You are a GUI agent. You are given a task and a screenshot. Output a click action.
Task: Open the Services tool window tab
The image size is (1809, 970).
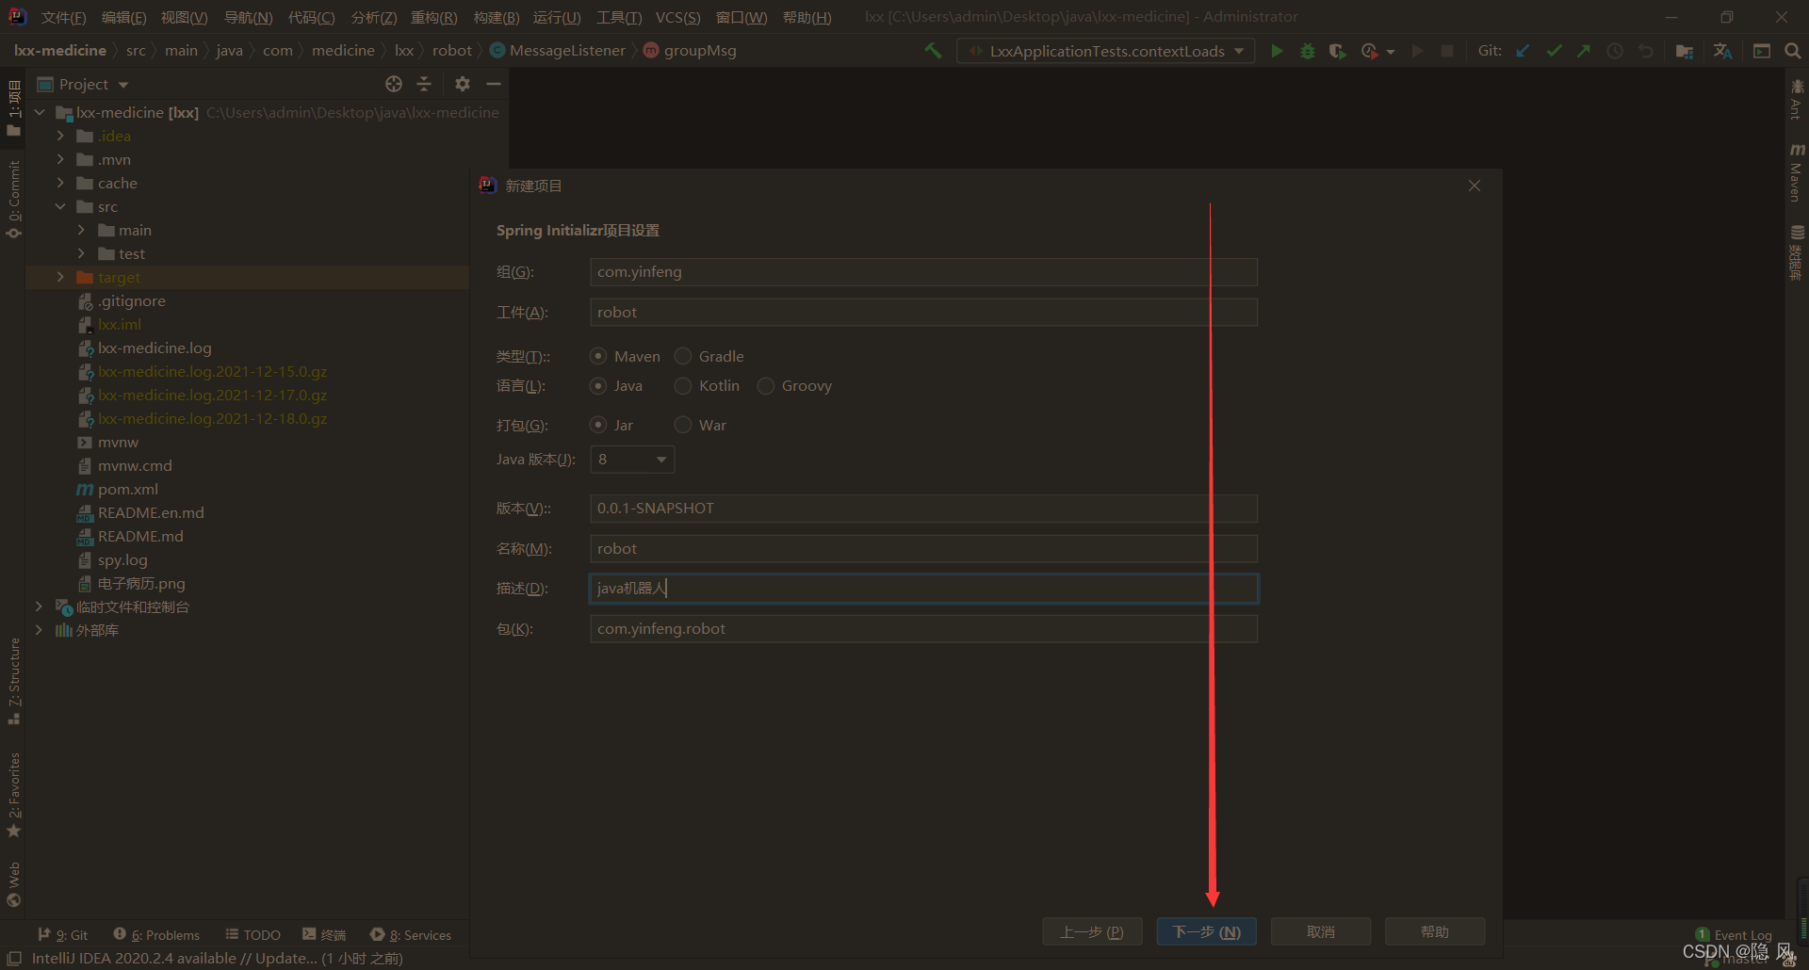pyautogui.click(x=411, y=935)
